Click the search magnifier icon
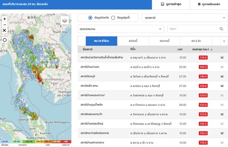Screen dimensions: 228x147 coord(221,29)
